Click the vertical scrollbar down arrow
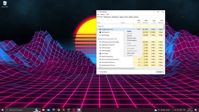 point(164,67)
